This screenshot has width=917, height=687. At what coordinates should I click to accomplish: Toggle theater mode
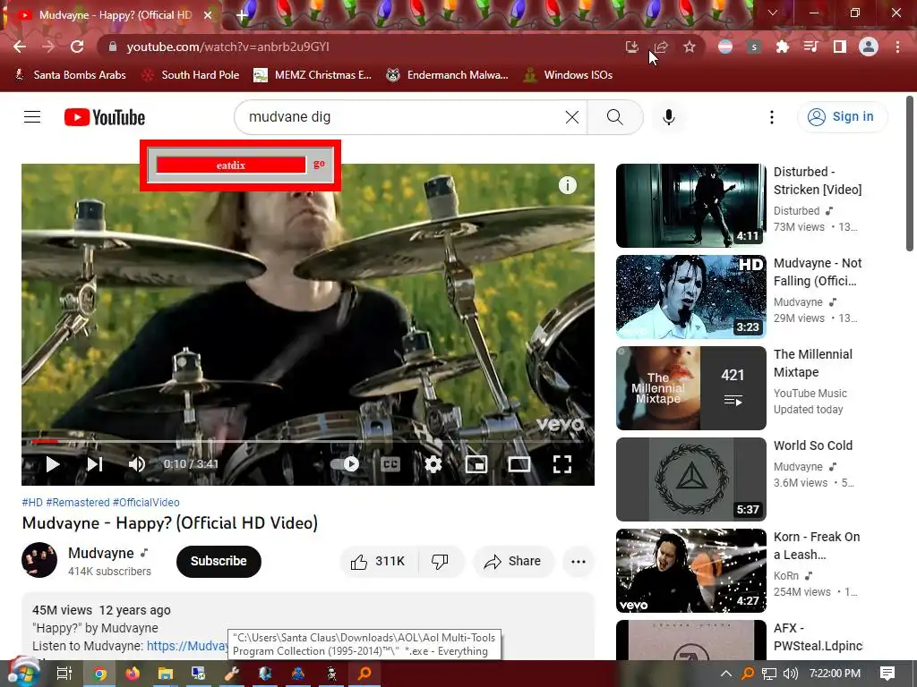(x=518, y=464)
